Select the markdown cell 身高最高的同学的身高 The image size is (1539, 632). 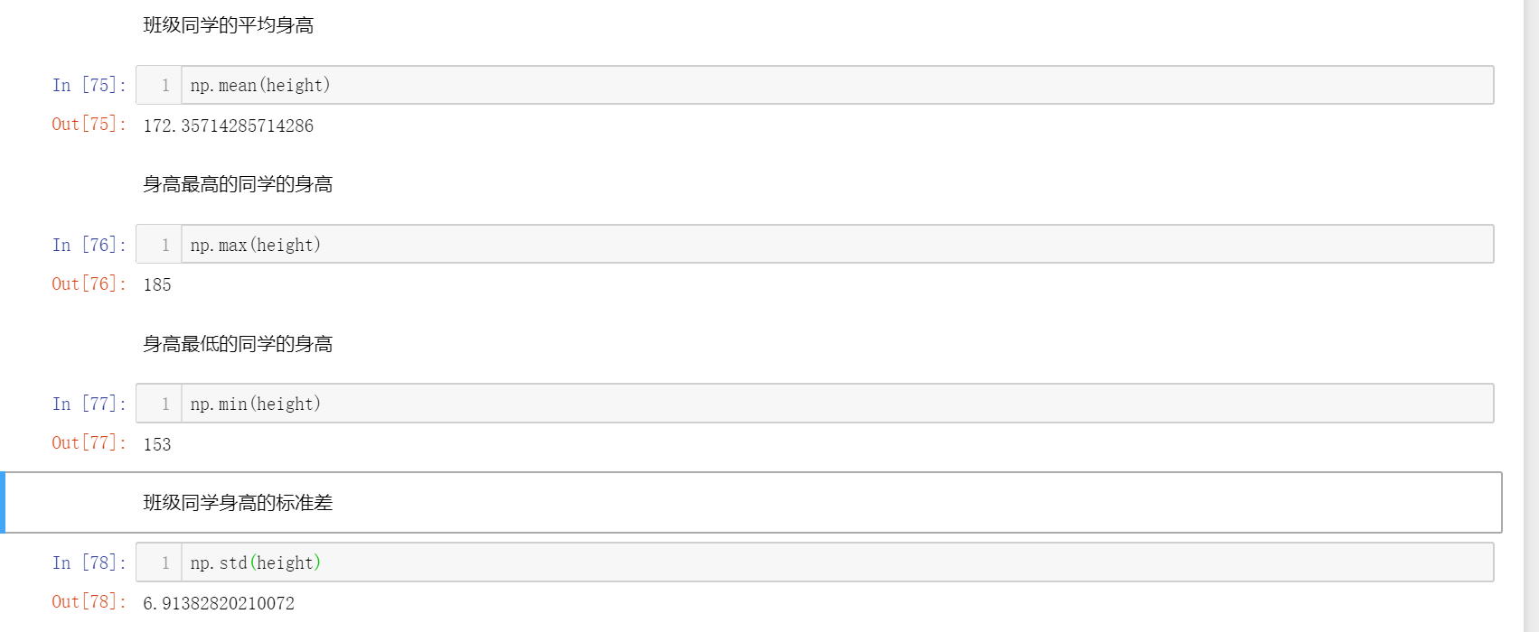click(238, 184)
